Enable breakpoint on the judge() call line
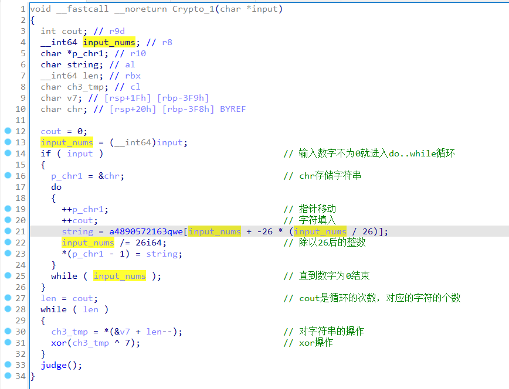509x389 pixels. (8, 365)
